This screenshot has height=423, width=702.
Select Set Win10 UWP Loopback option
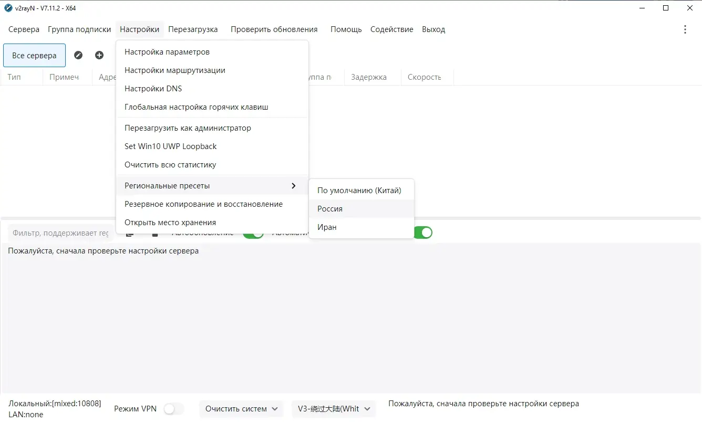click(170, 146)
